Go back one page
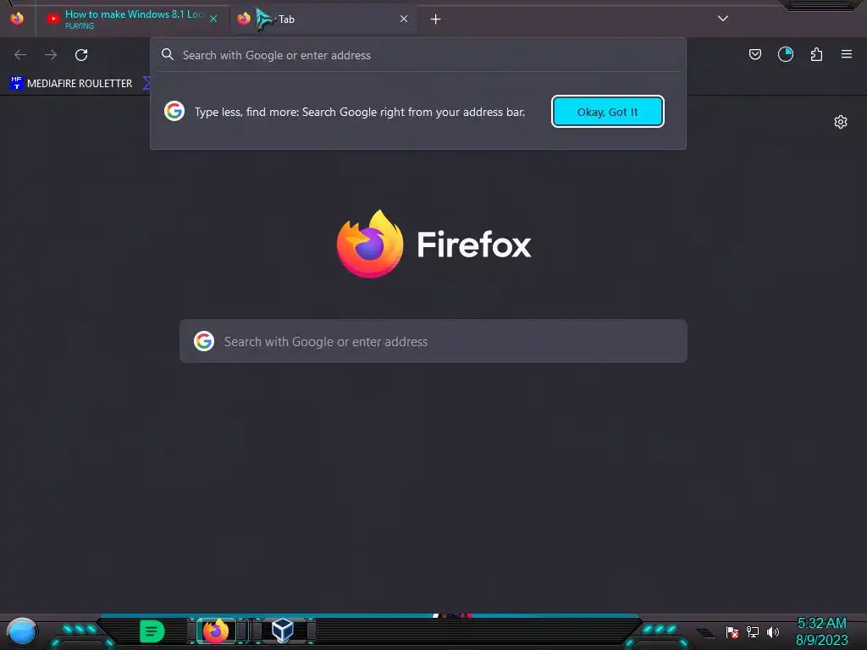Image resolution: width=867 pixels, height=650 pixels. [x=20, y=55]
